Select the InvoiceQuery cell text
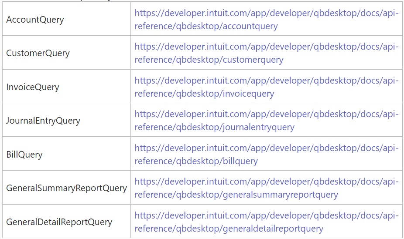Image resolution: width=404 pixels, height=239 pixels. click(x=33, y=87)
